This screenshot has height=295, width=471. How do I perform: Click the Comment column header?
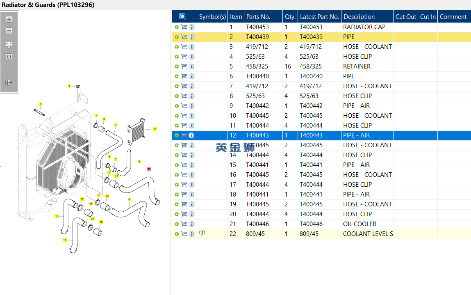point(454,16)
